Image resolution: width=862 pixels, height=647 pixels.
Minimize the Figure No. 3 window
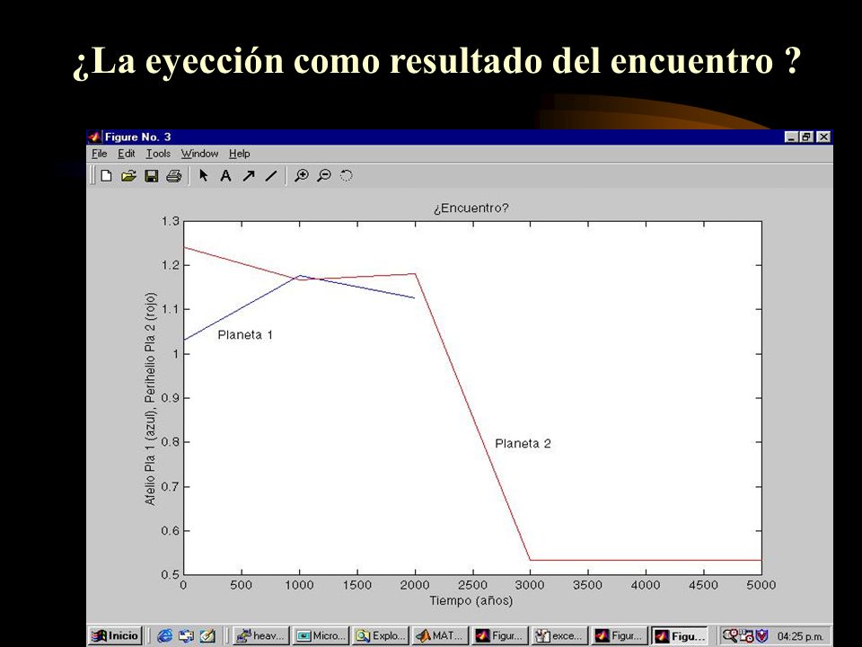click(x=791, y=137)
